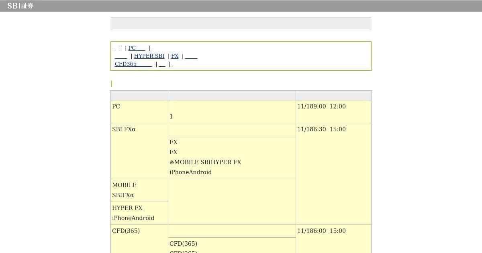
Task: Click the short blank link right of CFD365
Action: tap(162, 64)
